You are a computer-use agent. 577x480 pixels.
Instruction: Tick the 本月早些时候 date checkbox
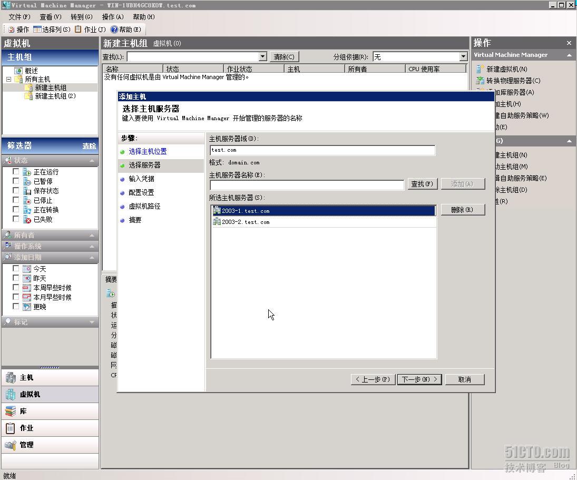[16, 297]
